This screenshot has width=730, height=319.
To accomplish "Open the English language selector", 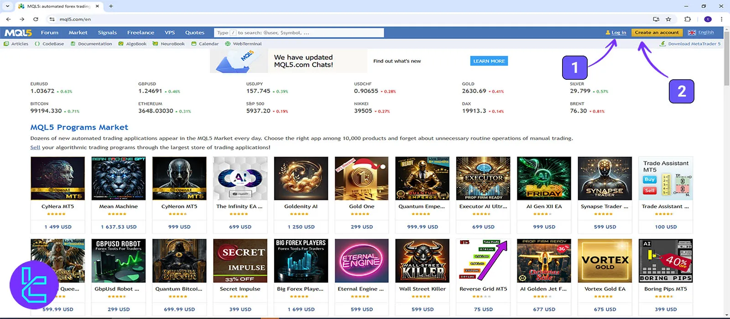I will pyautogui.click(x=701, y=32).
